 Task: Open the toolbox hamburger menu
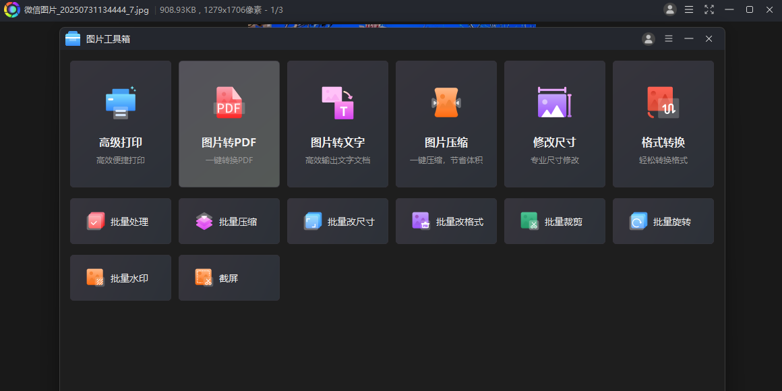tap(668, 38)
